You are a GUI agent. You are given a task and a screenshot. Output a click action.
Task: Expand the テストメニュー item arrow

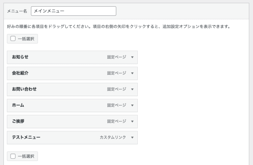[132, 138]
